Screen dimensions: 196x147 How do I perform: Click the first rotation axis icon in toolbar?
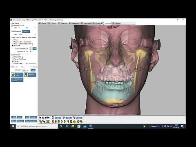tap(53, 118)
